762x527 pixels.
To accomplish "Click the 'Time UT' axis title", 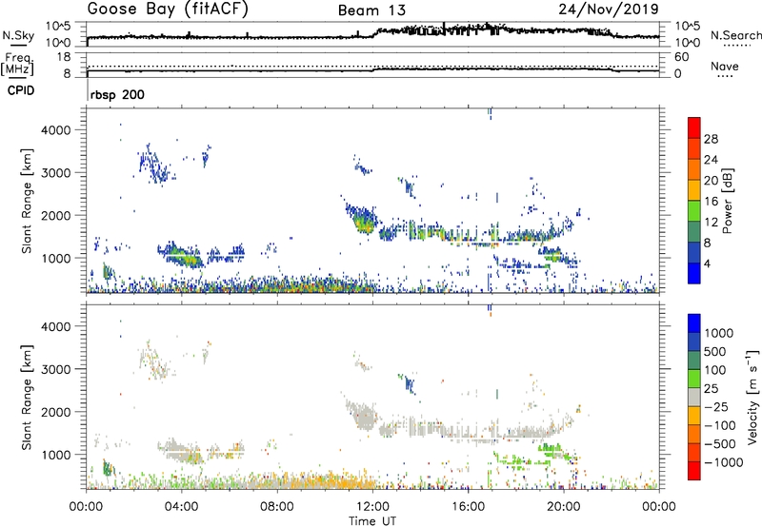I will coord(372,521).
